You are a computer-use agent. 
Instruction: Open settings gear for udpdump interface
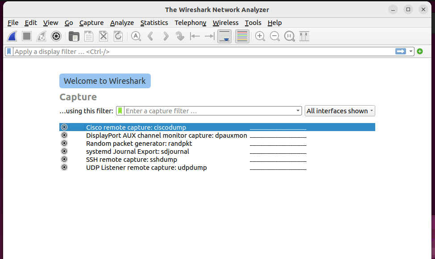tap(64, 167)
